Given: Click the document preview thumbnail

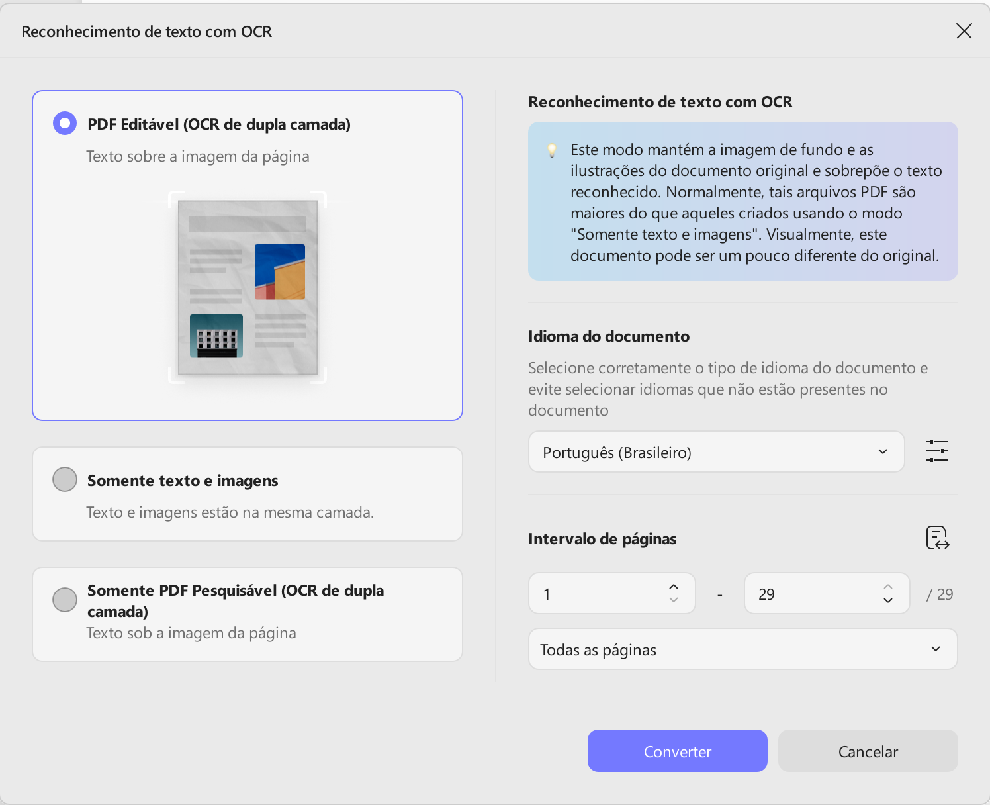Looking at the screenshot, I should pyautogui.click(x=247, y=287).
